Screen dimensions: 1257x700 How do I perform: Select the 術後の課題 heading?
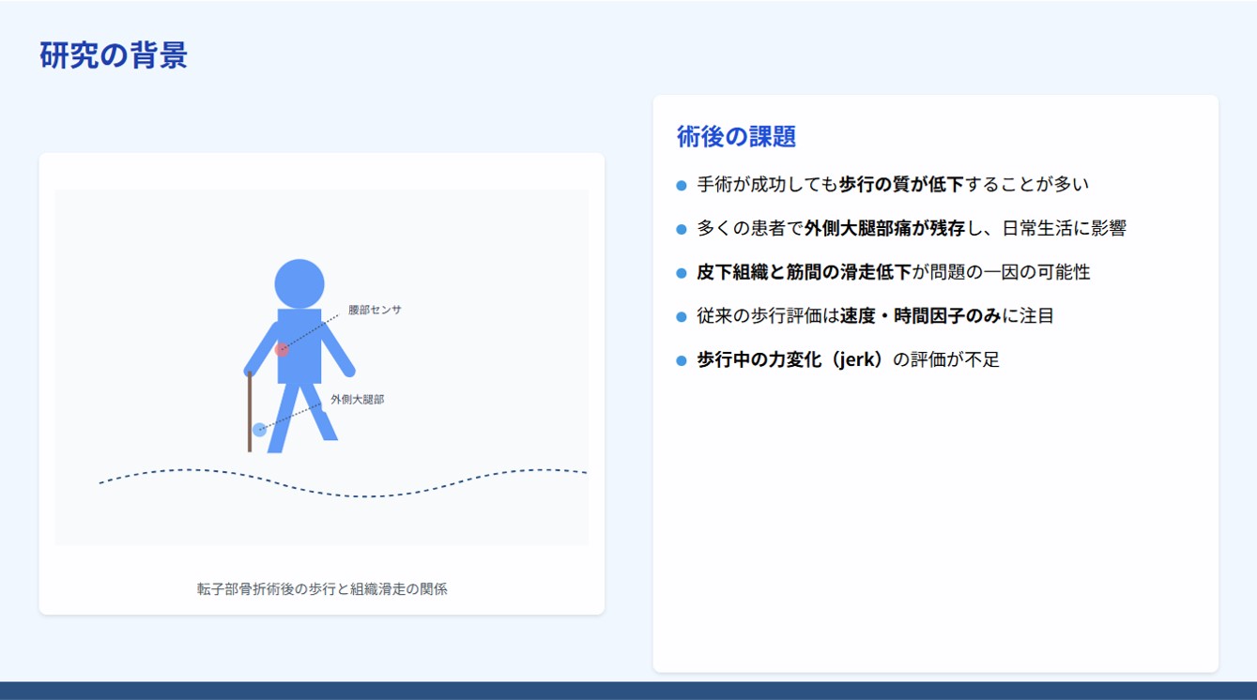click(736, 137)
